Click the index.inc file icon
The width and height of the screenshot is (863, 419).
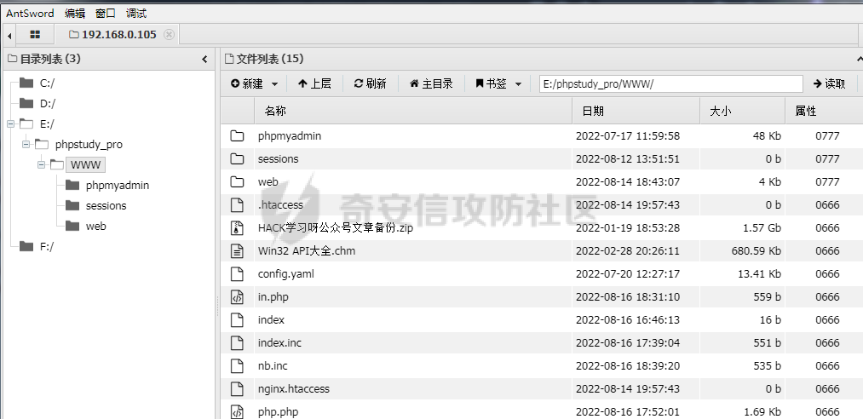point(237,343)
